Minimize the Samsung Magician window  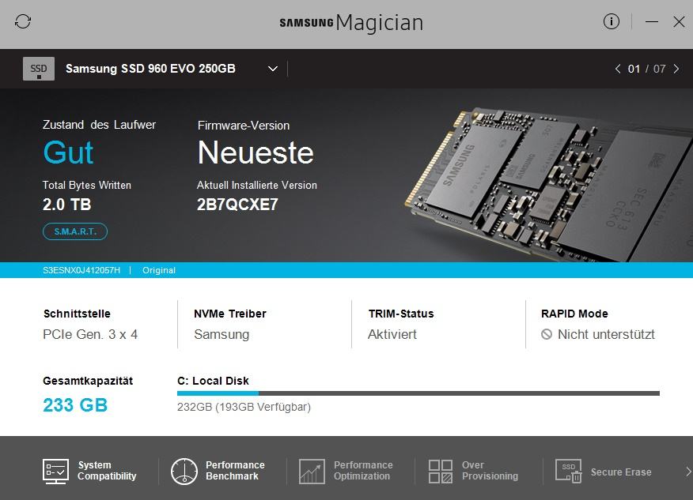click(x=651, y=21)
